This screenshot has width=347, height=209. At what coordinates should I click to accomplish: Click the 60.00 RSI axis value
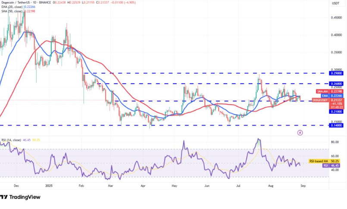point(334,156)
